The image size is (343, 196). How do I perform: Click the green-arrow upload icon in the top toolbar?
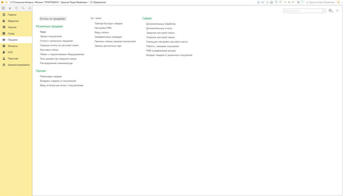[x=267, y=2]
